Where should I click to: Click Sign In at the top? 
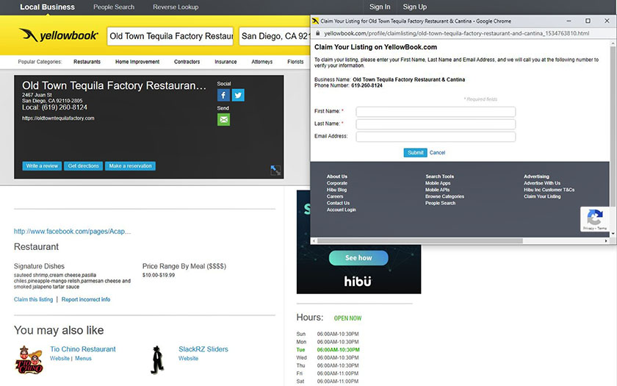(380, 7)
